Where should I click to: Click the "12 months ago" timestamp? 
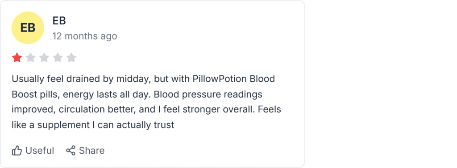pyautogui.click(x=85, y=36)
